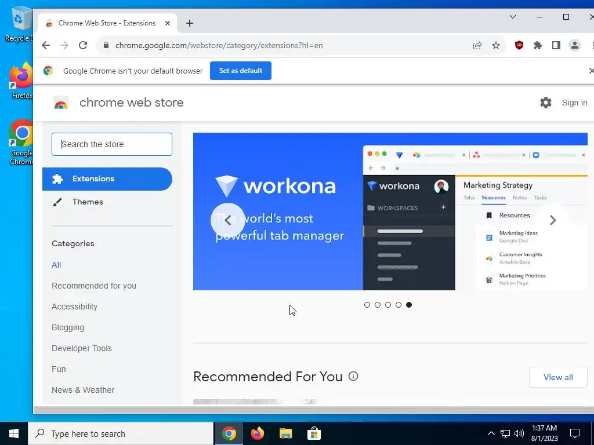The image size is (594, 445).
Task: Show hidden system tray icons
Action: pyautogui.click(x=491, y=433)
